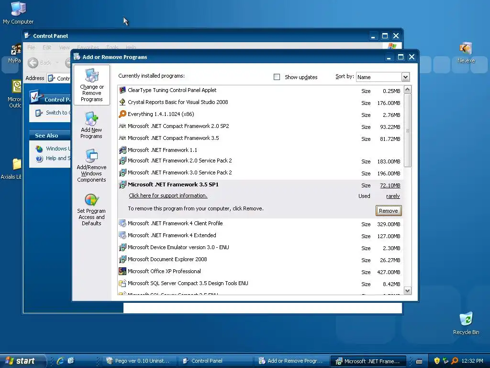Click the program list scrollbar thumb

coord(408,130)
